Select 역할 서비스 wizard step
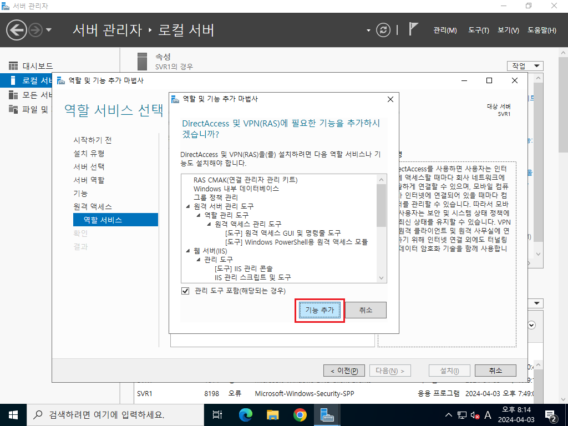Screen dimensions: 568x426 pos(115,220)
